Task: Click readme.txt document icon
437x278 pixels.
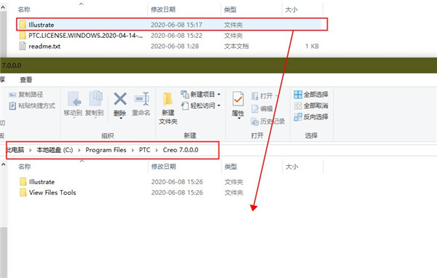Action: [x=23, y=47]
